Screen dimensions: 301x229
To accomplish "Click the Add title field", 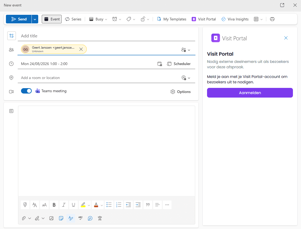I will pyautogui.click(x=106, y=36).
